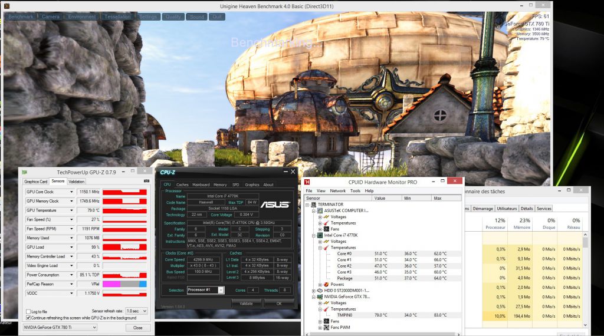Click the ASUS logo in CPU-Z

pos(275,205)
